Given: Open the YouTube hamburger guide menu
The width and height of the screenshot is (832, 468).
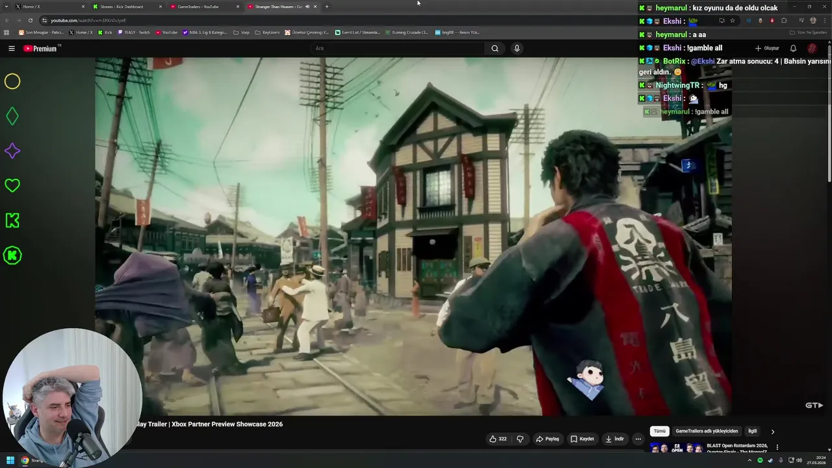Looking at the screenshot, I should pos(11,48).
